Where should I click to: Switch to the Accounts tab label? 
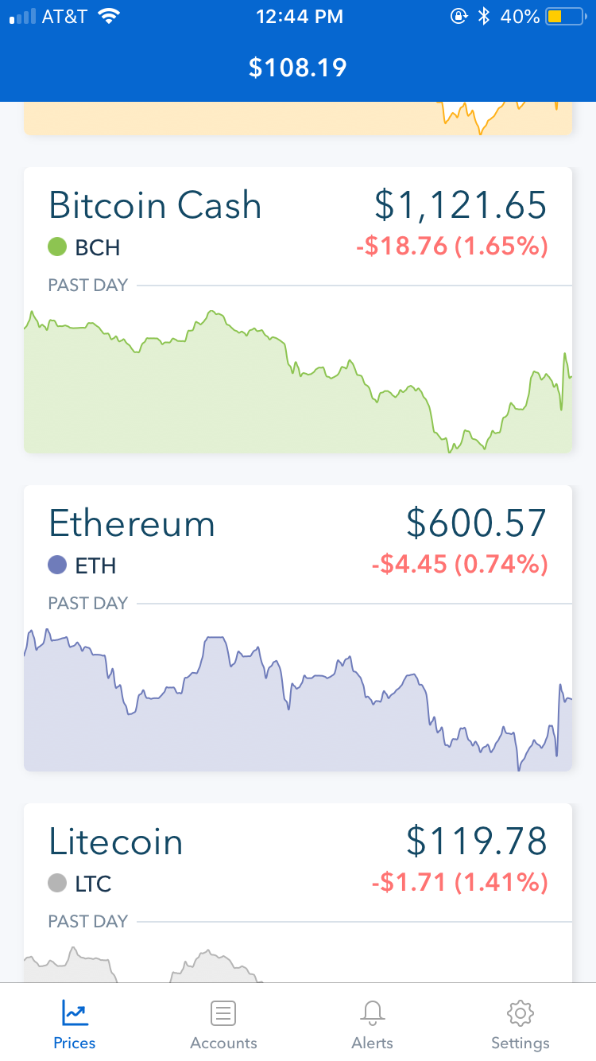223,1043
